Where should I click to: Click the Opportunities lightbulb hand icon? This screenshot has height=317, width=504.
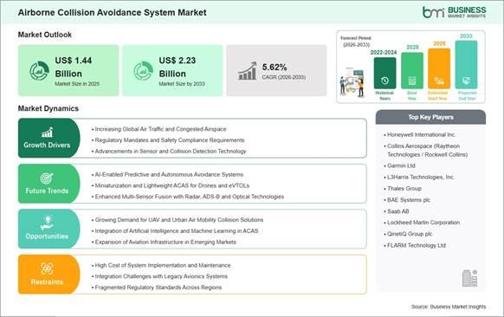(x=47, y=223)
